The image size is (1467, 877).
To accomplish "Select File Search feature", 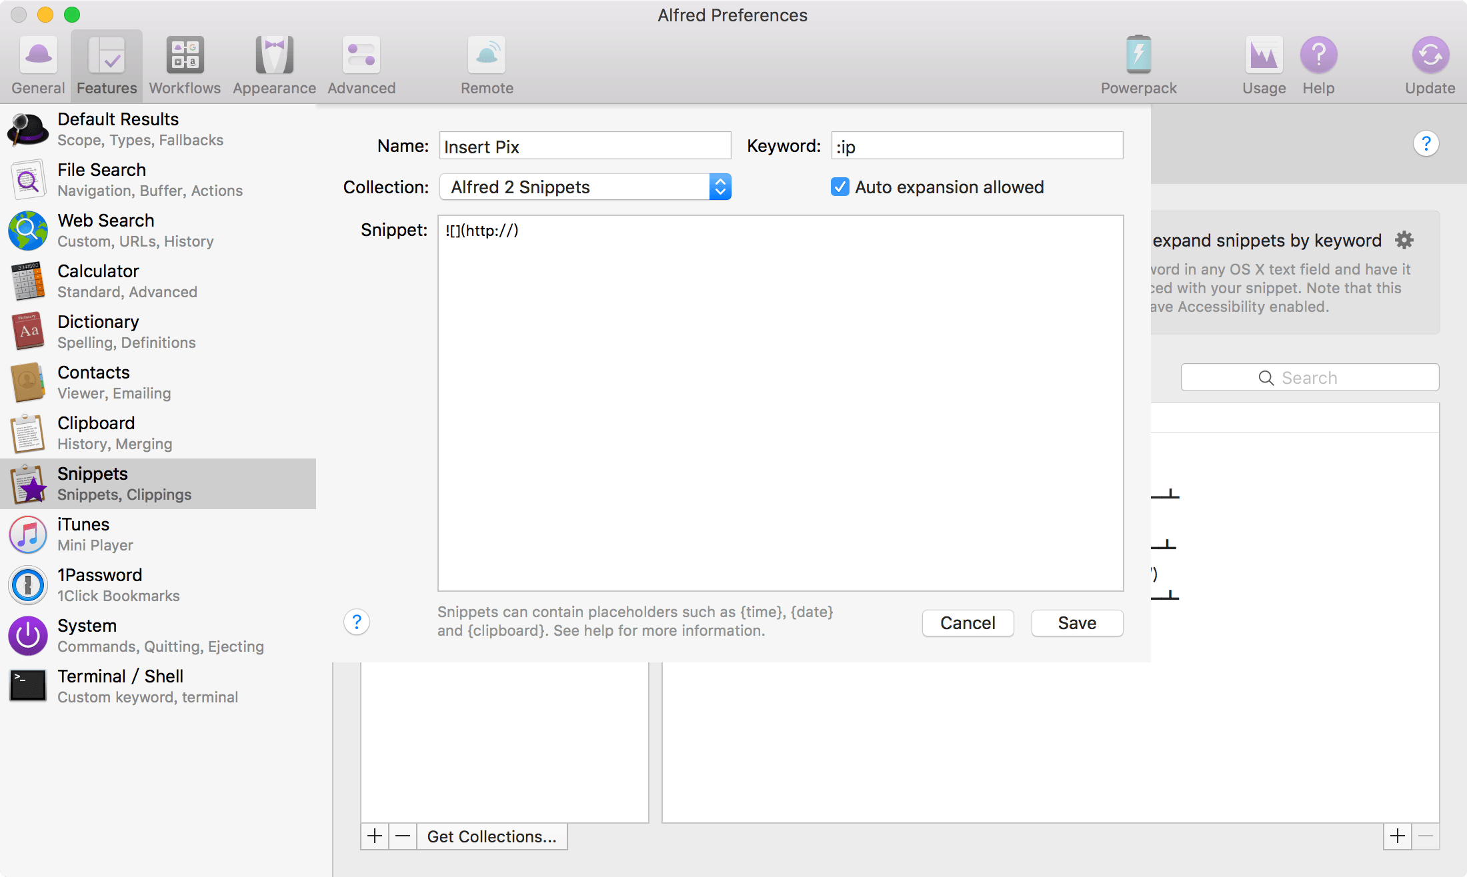I will point(158,180).
